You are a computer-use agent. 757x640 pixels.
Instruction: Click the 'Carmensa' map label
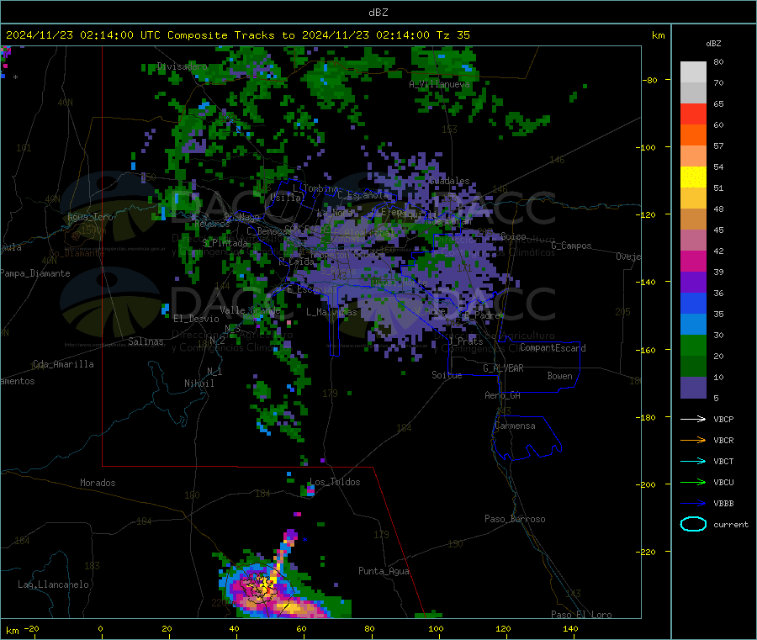(515, 426)
